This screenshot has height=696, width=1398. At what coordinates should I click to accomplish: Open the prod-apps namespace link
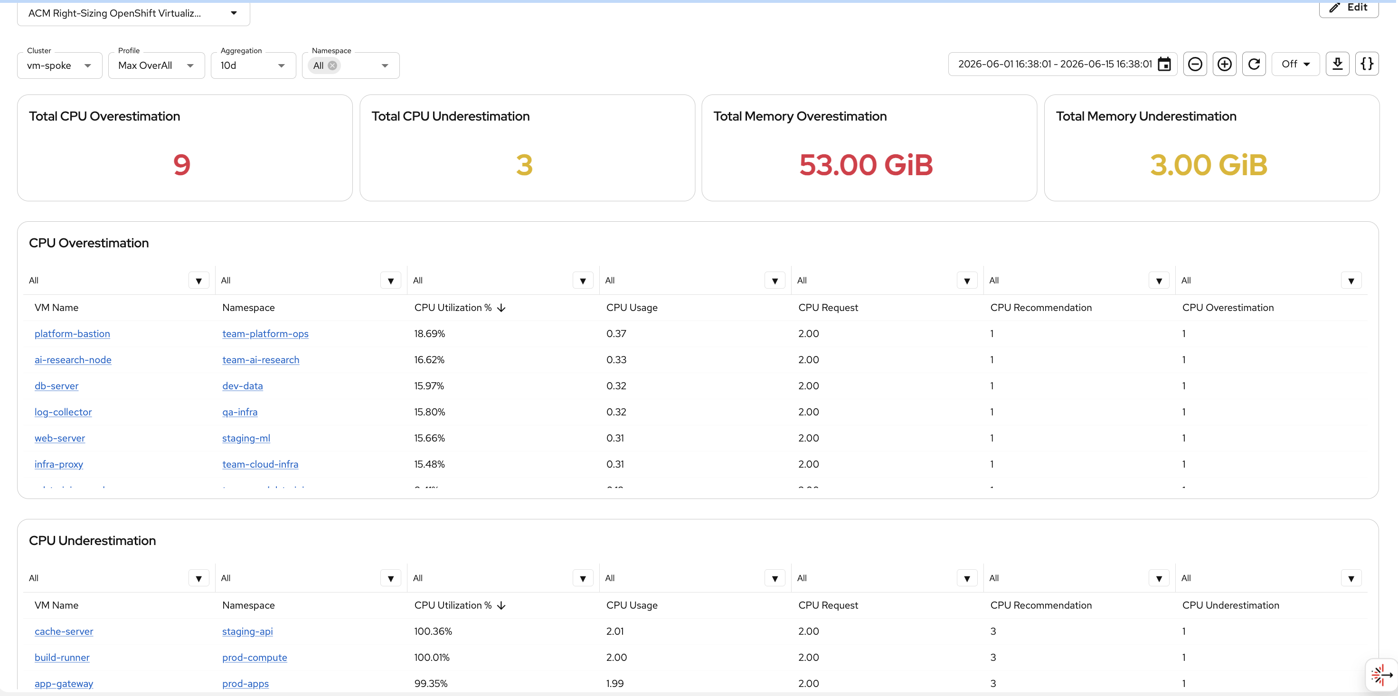click(246, 683)
